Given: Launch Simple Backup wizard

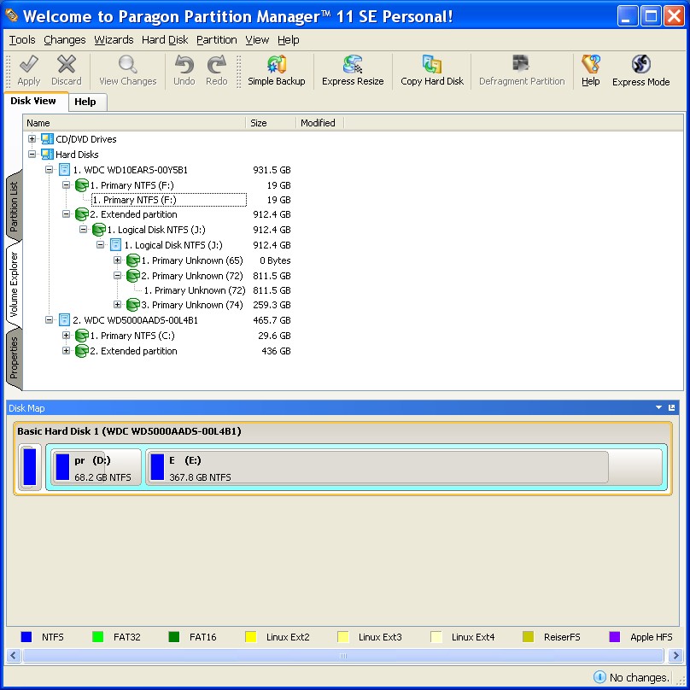Looking at the screenshot, I should click(277, 70).
